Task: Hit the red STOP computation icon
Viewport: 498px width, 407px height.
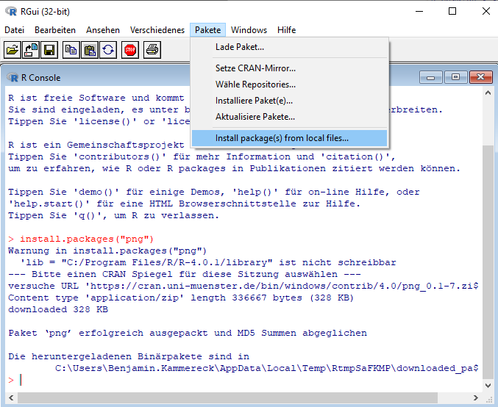Action: [130, 51]
